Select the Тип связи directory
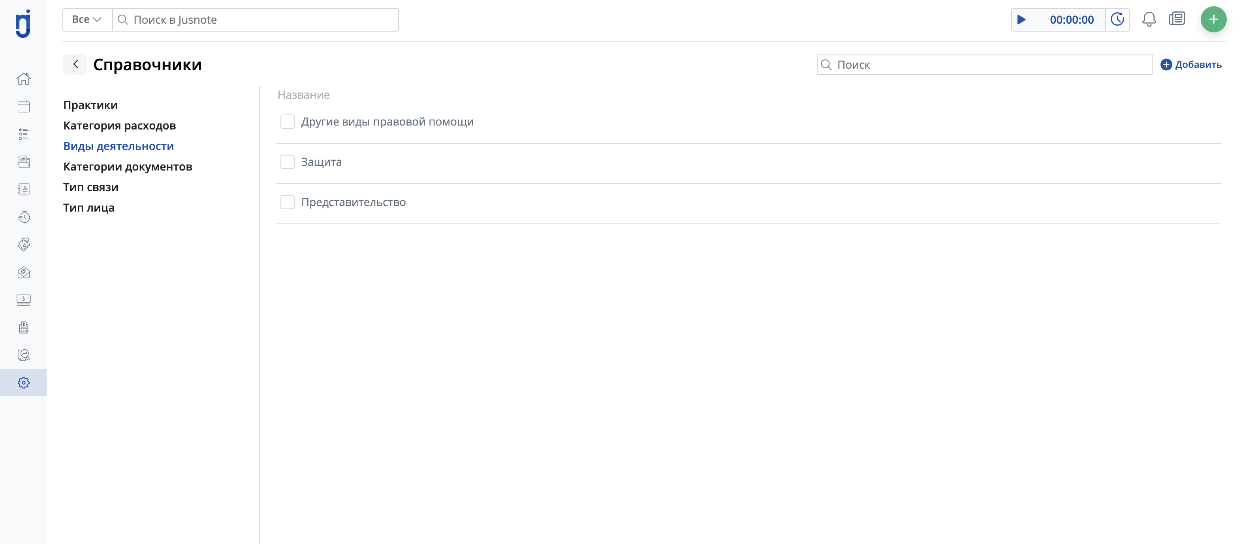Image resolution: width=1245 pixels, height=544 pixels. coord(90,187)
